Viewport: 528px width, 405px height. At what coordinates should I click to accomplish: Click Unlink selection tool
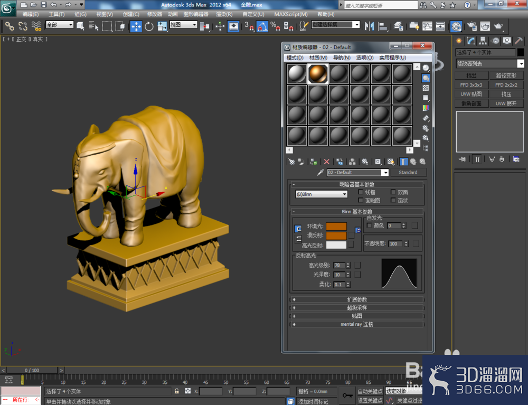(23, 26)
